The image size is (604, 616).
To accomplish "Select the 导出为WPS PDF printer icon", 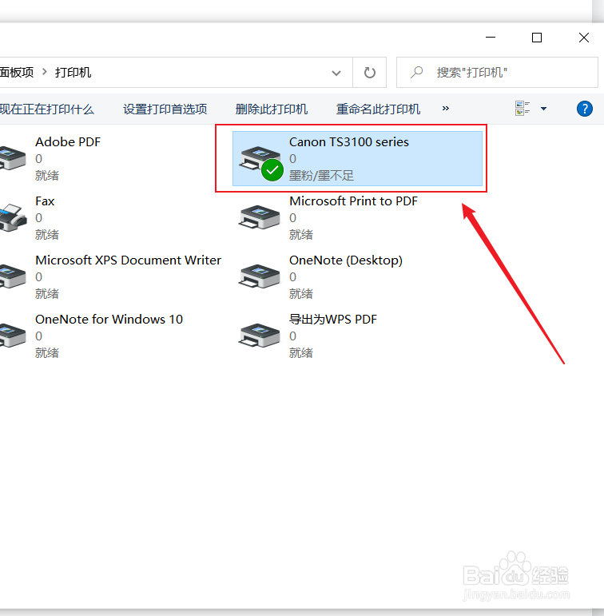I will coord(260,336).
